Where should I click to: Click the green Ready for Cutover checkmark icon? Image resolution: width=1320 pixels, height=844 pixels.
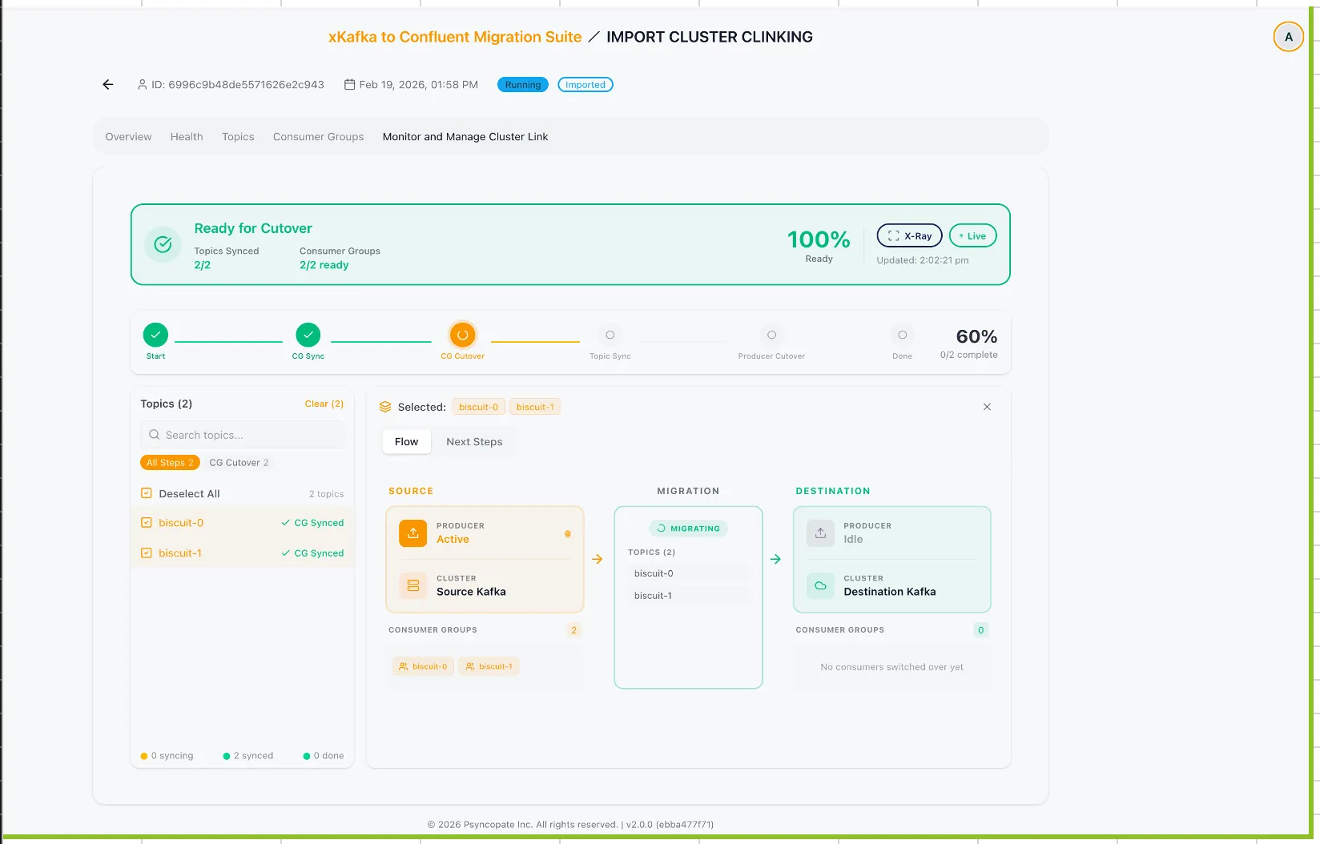click(x=163, y=245)
